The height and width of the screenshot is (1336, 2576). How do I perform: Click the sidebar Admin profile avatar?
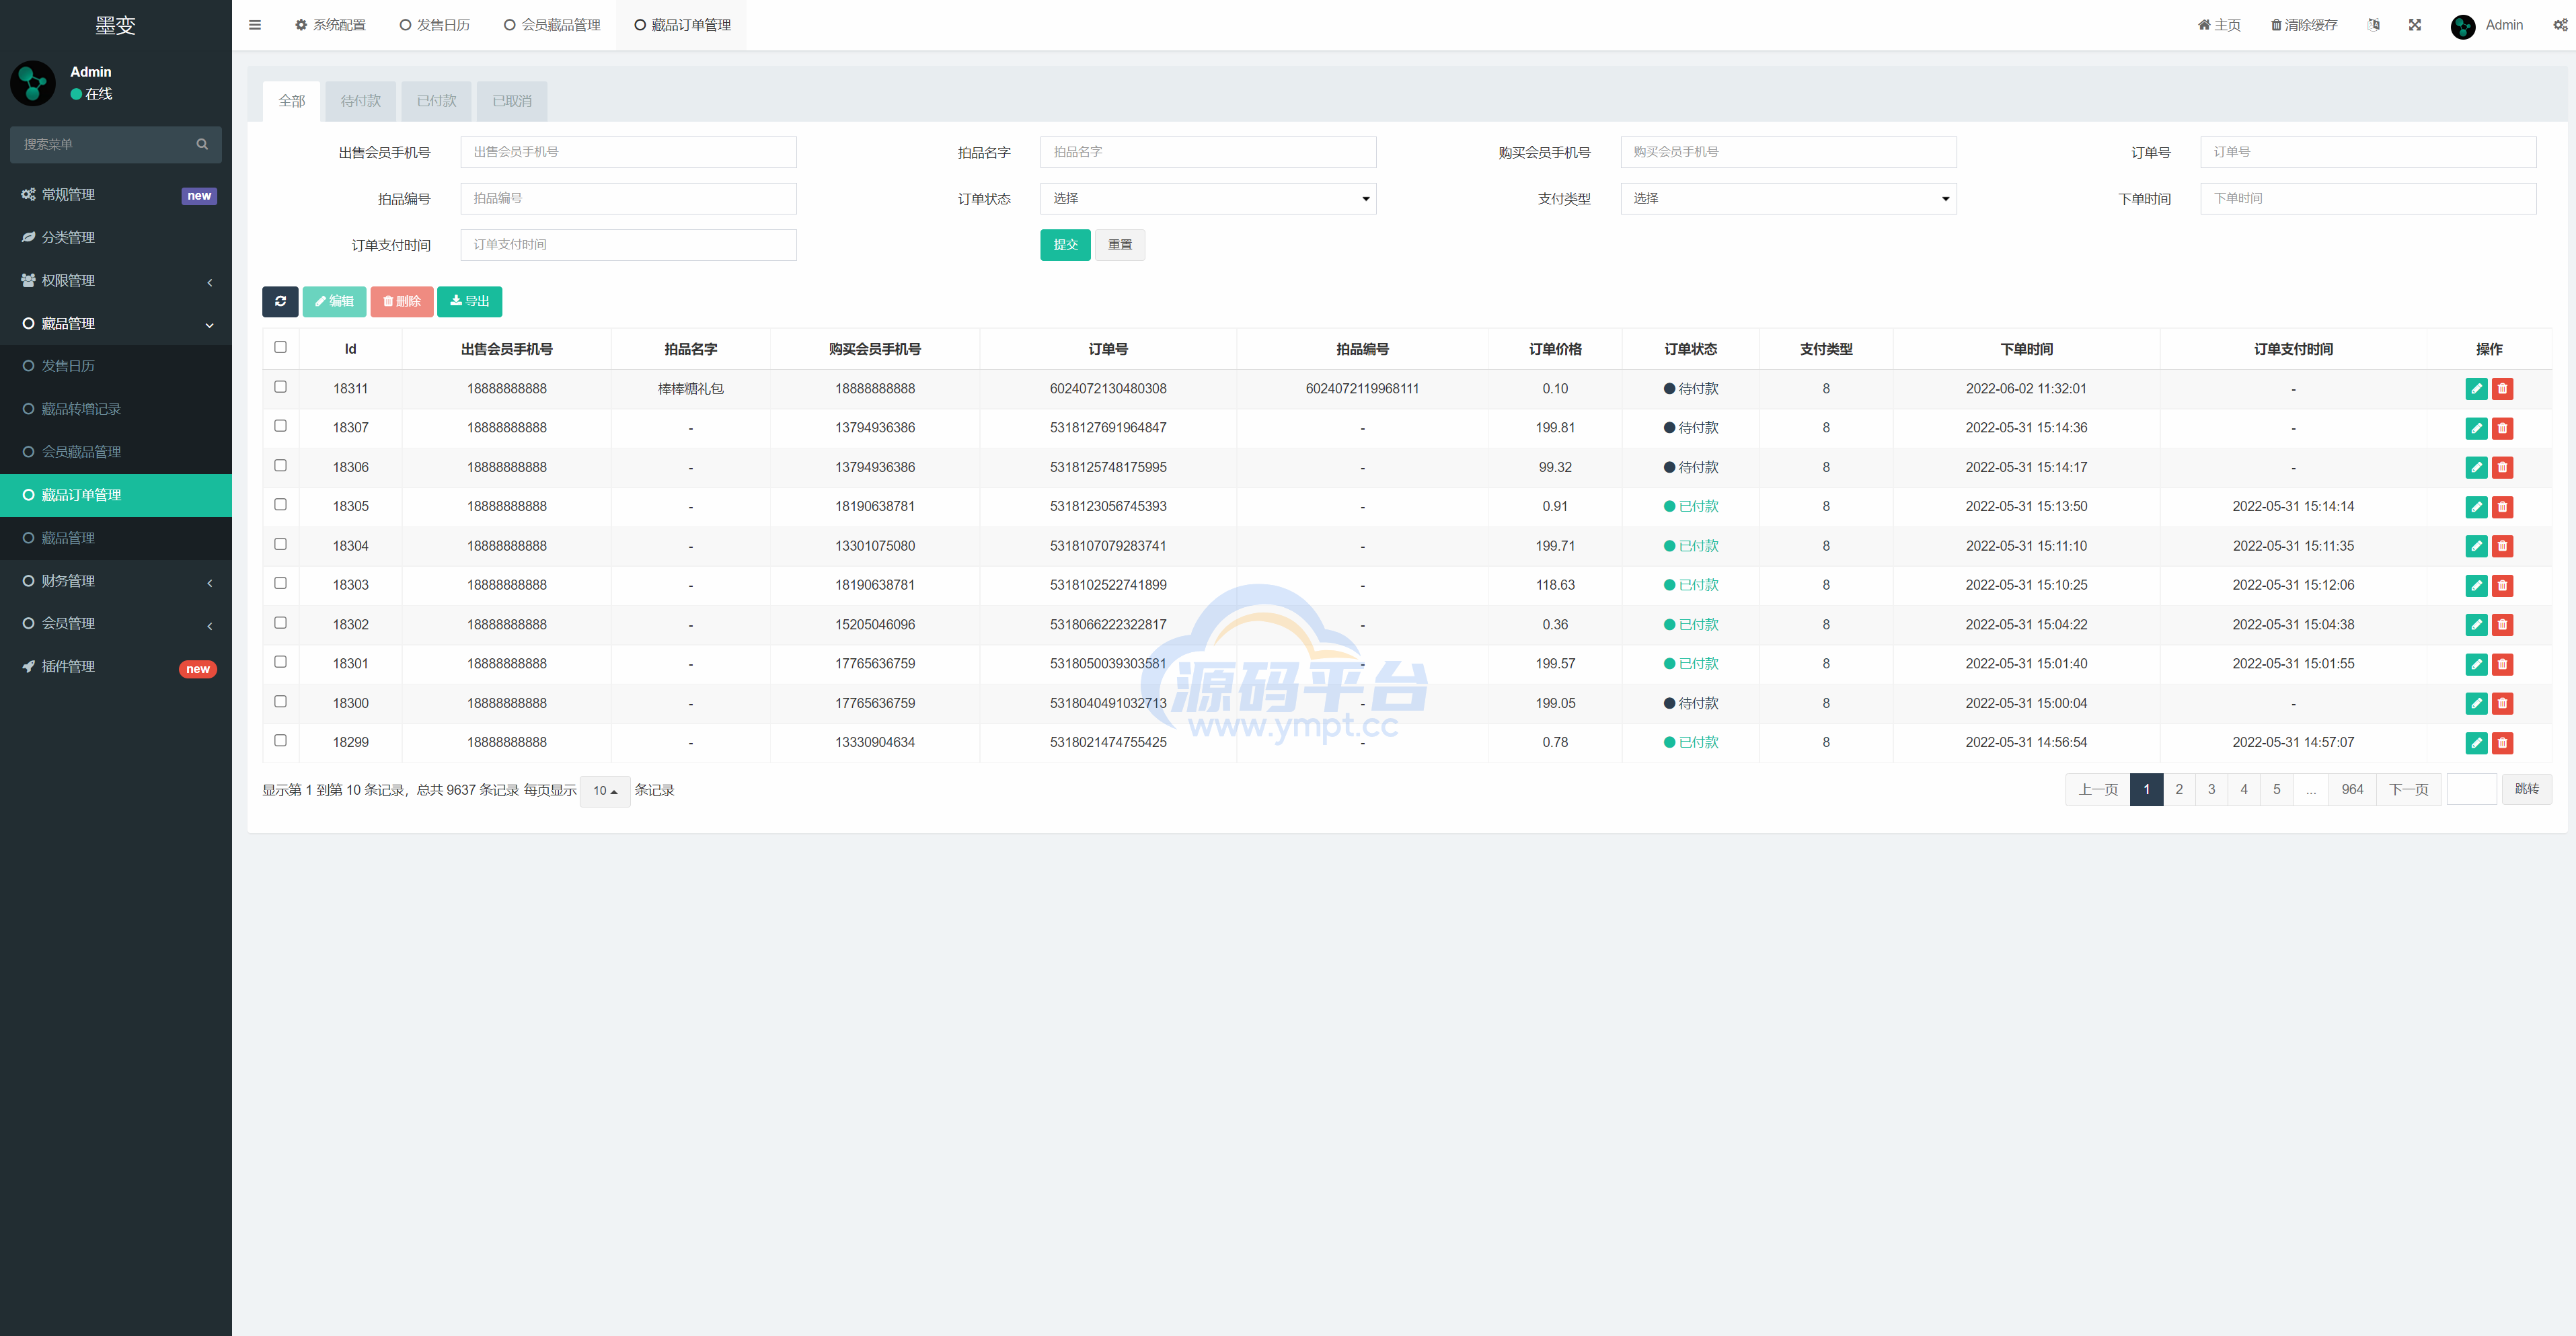point(33,83)
